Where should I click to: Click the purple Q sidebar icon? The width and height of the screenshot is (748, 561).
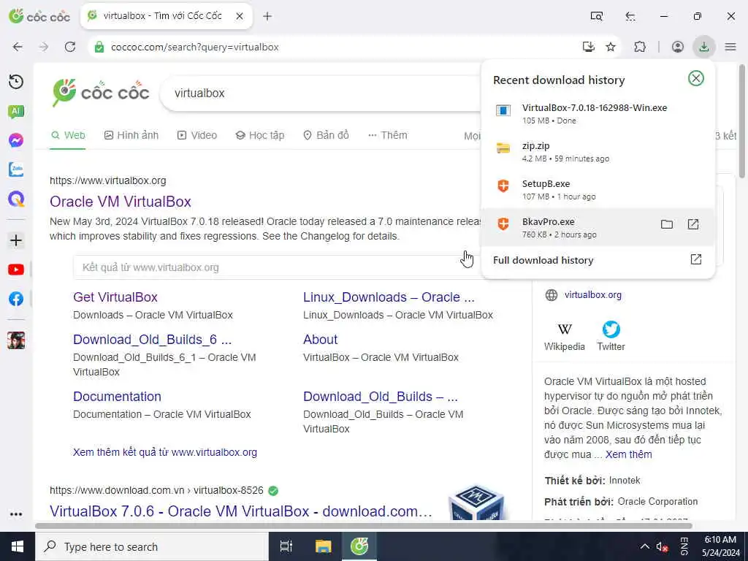tap(16, 199)
